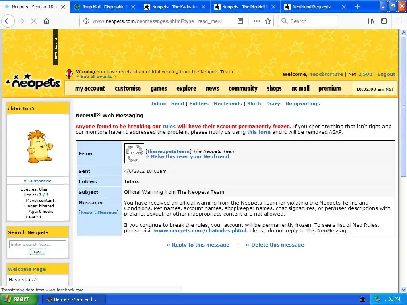
Task: Open the news menu
Action: pyautogui.click(x=212, y=89)
